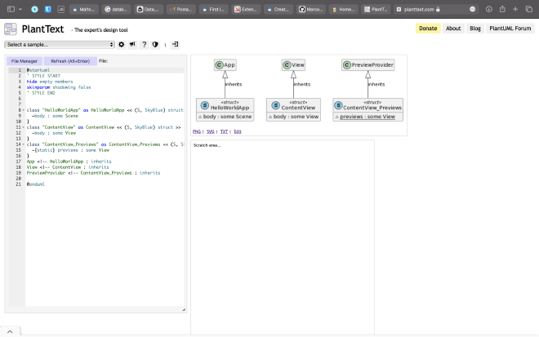Screen dimensions: 539x337
Task: Click the PlantText logo icon
Action: tap(11, 29)
